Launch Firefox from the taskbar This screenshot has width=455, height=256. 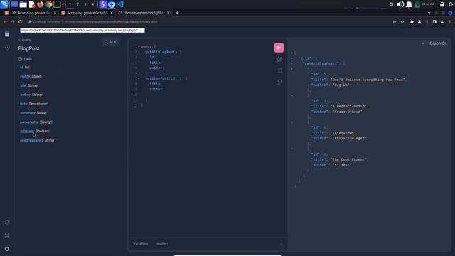pyautogui.click(x=40, y=4)
